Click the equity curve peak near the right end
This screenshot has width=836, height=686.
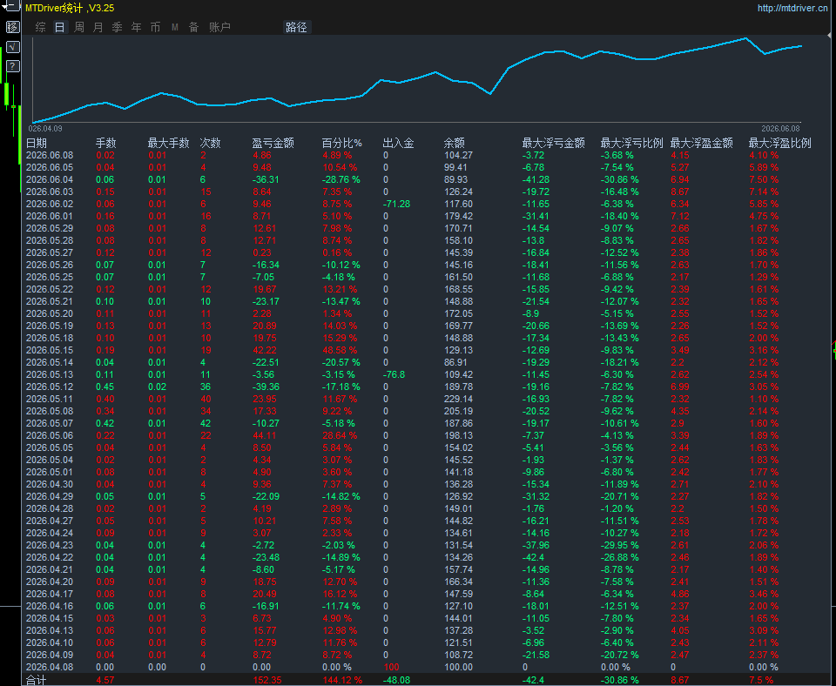(x=745, y=38)
